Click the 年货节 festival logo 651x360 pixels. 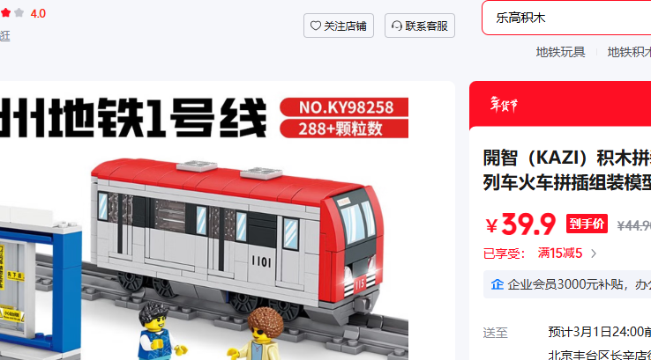tap(504, 105)
